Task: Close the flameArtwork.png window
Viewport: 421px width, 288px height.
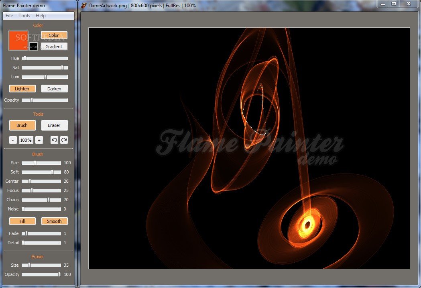Action: pos(409,4)
